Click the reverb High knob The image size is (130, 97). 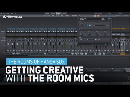(x=105, y=34)
